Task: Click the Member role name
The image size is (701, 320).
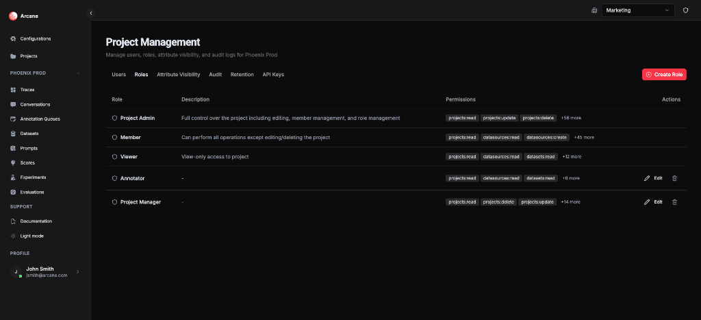Action: pyautogui.click(x=131, y=138)
